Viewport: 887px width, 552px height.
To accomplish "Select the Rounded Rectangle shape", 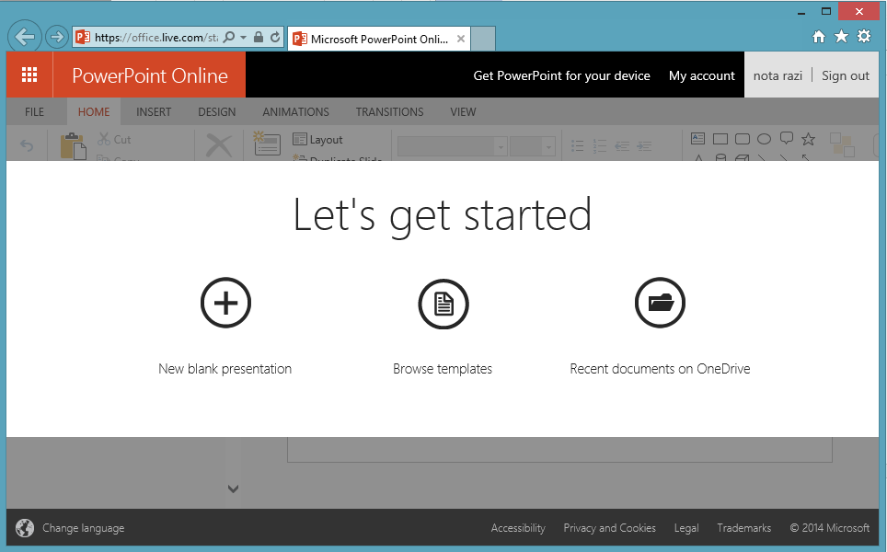I will [x=743, y=139].
